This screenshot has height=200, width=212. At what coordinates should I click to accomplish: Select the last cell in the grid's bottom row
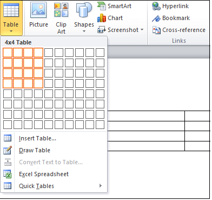pos(100,125)
